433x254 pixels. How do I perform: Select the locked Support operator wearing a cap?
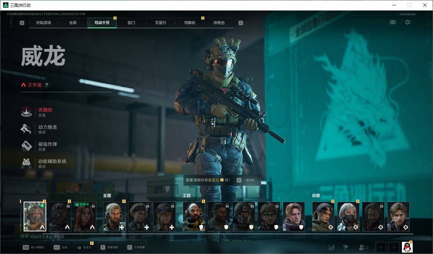click(x=164, y=217)
